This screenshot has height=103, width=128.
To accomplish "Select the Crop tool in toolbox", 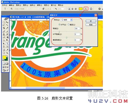I will click(x=4, y=28).
